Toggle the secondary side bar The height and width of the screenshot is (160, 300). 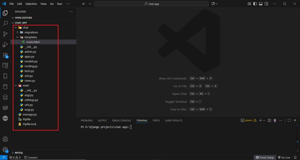pos(266,4)
